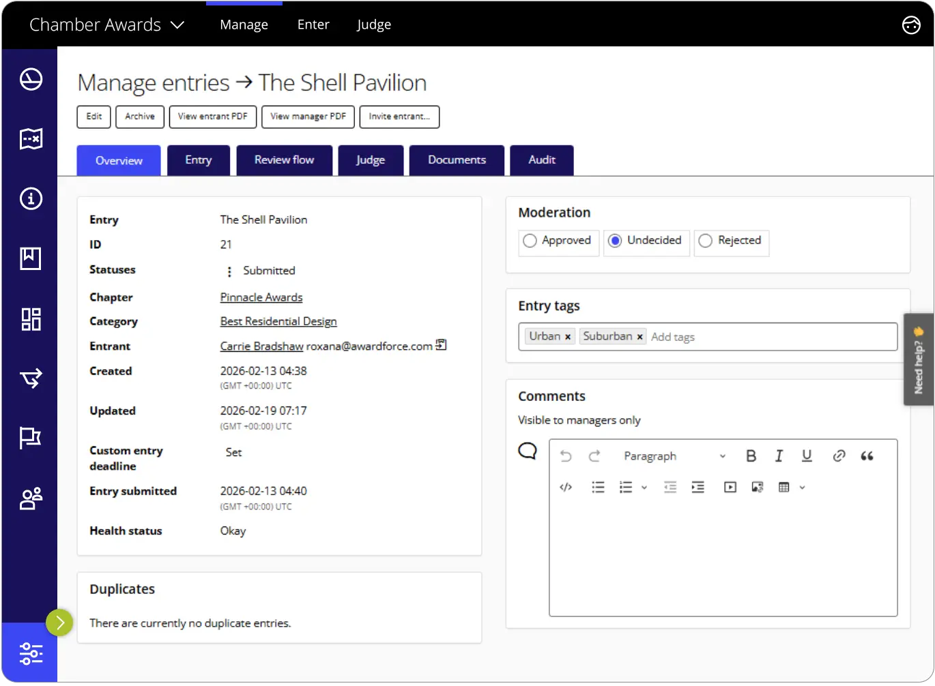Click the Redo icon in the comment editor
This screenshot has width=935, height=686.
pyautogui.click(x=594, y=456)
